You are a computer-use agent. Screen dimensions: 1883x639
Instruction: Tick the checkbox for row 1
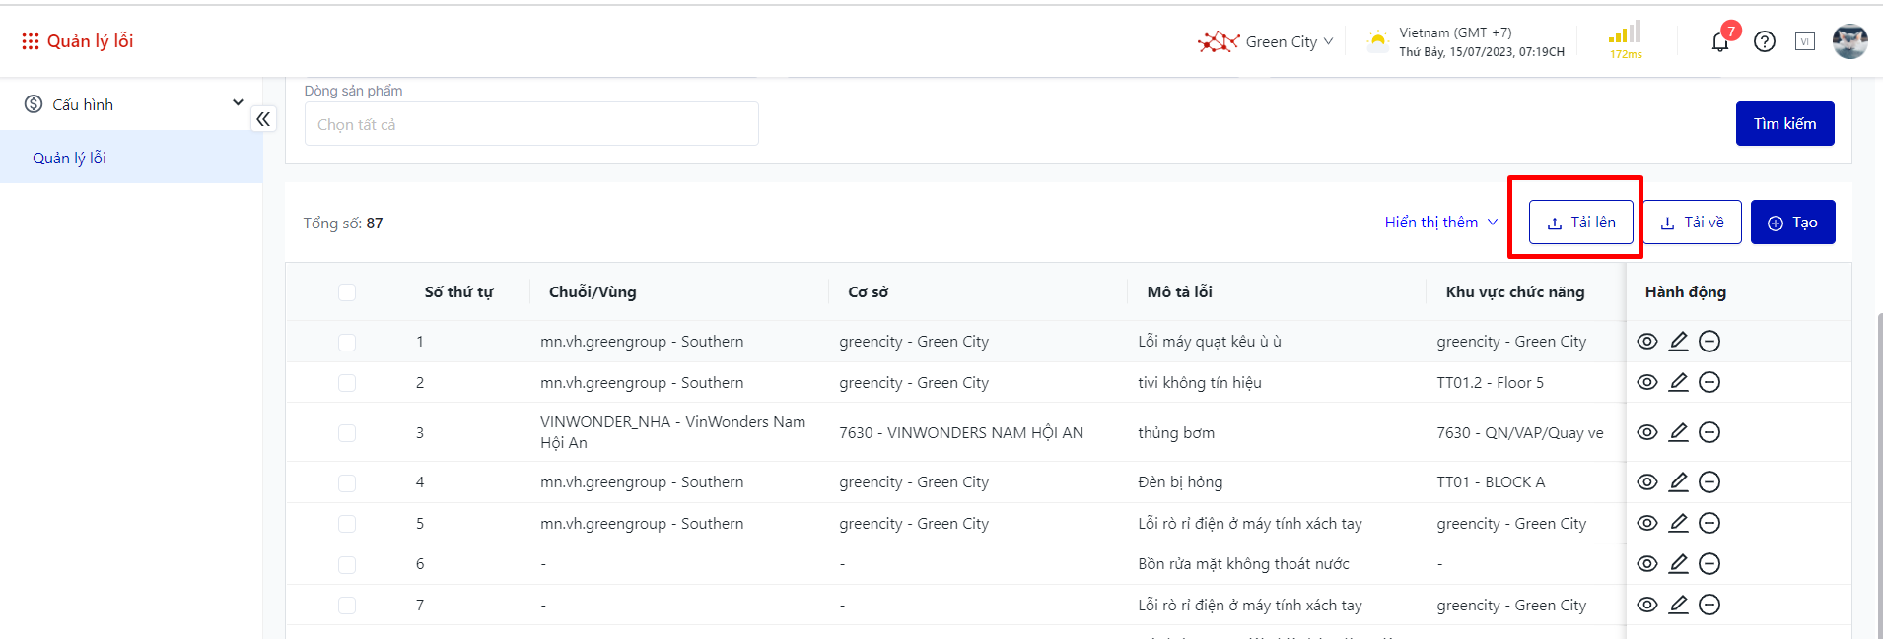tap(347, 342)
